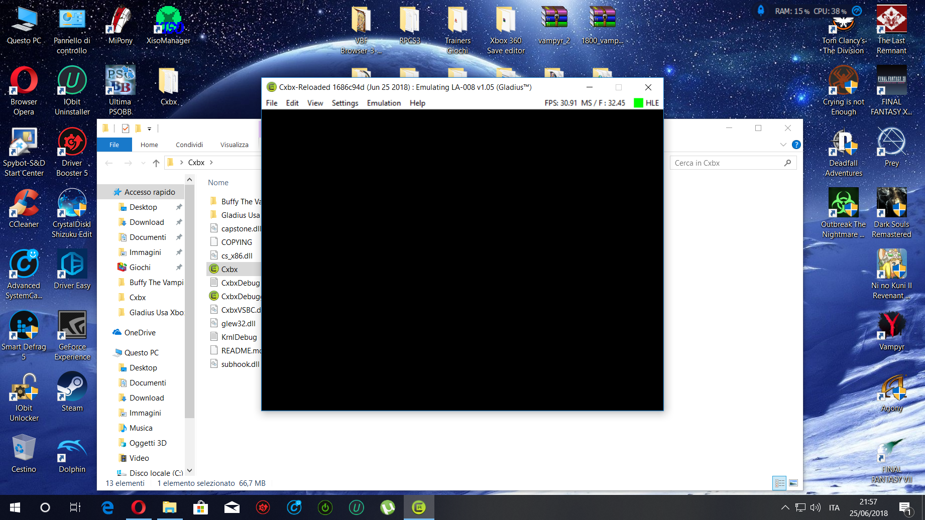Launch Steam from the desktop

click(72, 393)
